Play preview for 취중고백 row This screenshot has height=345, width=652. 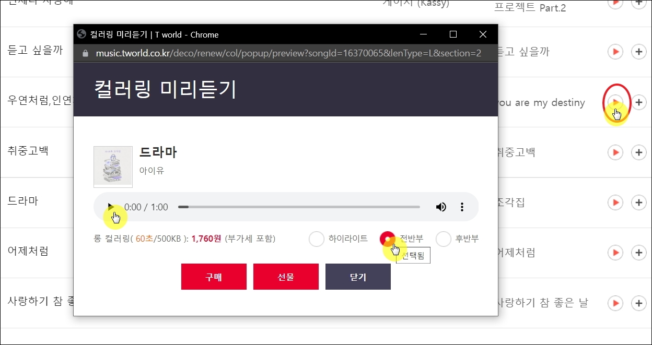click(x=615, y=152)
